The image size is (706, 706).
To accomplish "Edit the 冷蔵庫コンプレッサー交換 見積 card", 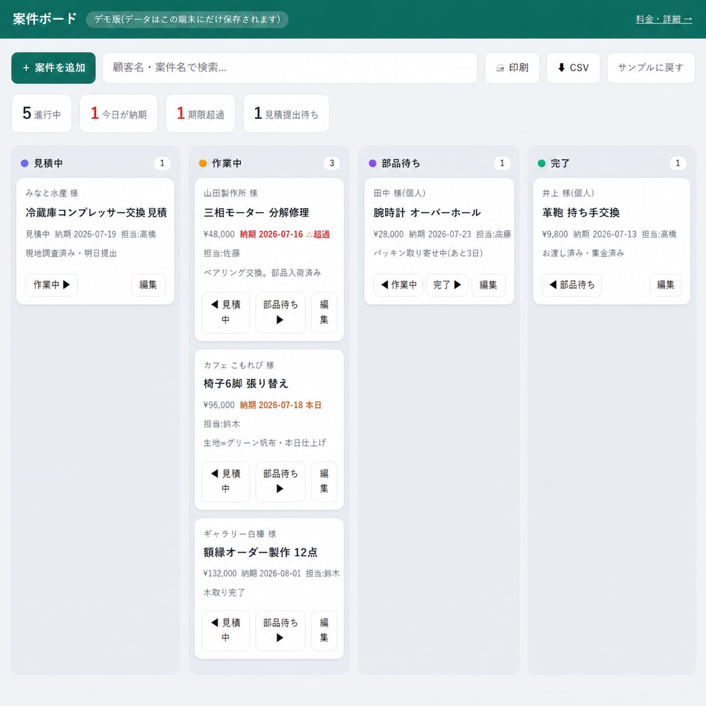I will (x=148, y=285).
